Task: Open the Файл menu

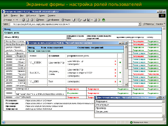Action: click(6, 15)
